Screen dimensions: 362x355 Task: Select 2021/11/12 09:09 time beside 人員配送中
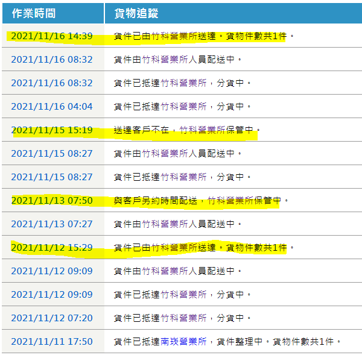(52, 271)
